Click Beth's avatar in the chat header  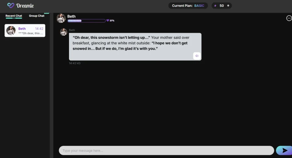tap(61, 18)
